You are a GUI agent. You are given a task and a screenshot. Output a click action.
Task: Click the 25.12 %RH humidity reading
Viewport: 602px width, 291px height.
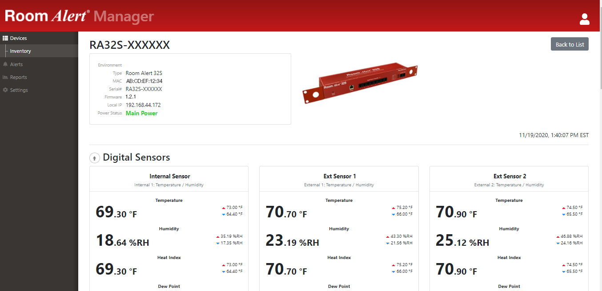pyautogui.click(x=462, y=240)
